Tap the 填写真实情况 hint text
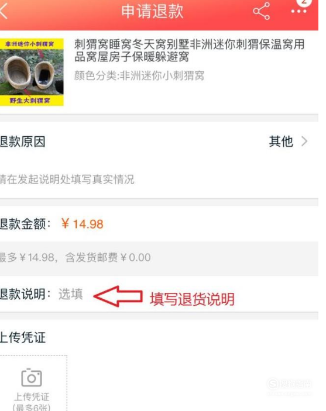The image size is (326, 411). click(67, 179)
